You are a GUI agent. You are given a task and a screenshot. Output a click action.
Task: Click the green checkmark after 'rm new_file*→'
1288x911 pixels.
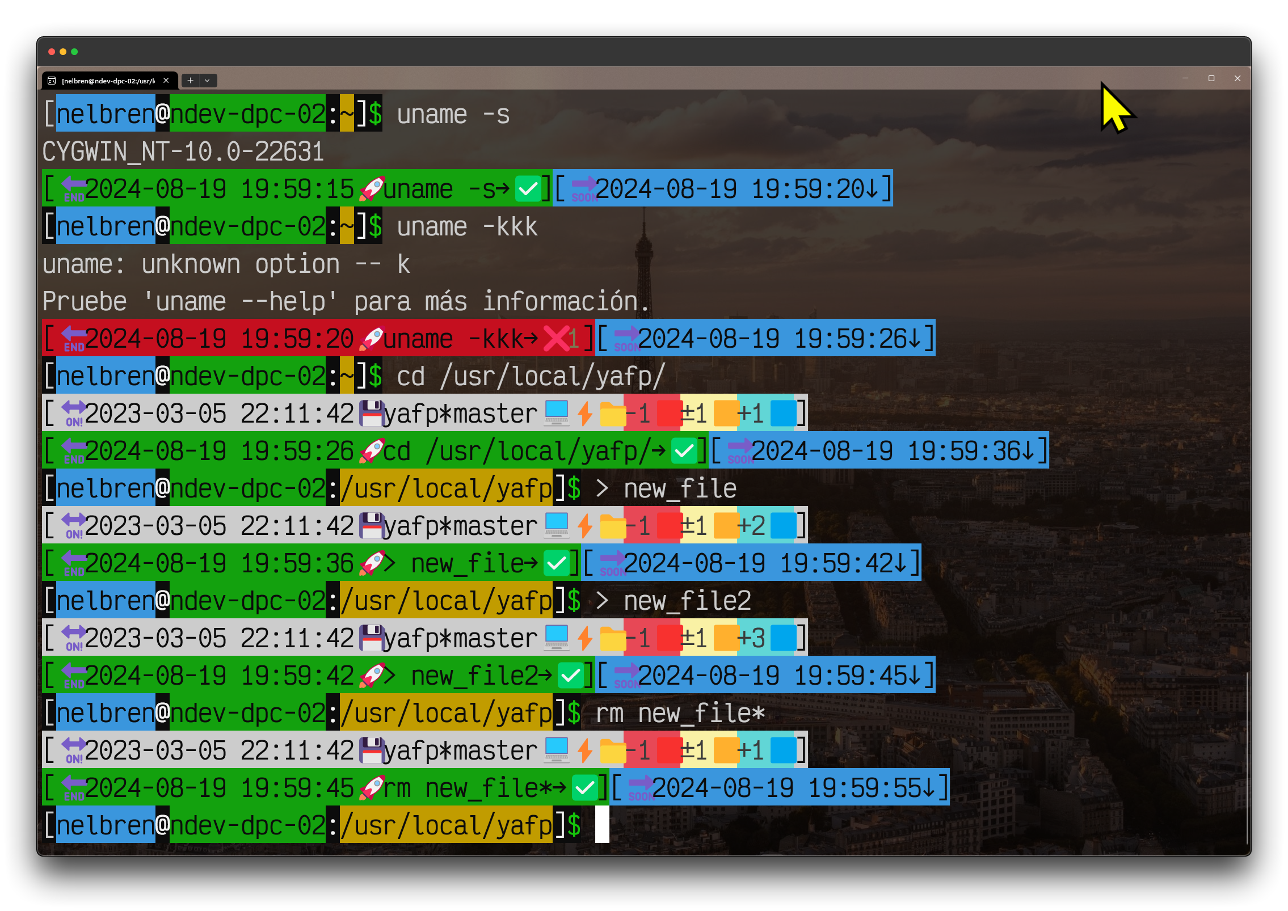(584, 787)
